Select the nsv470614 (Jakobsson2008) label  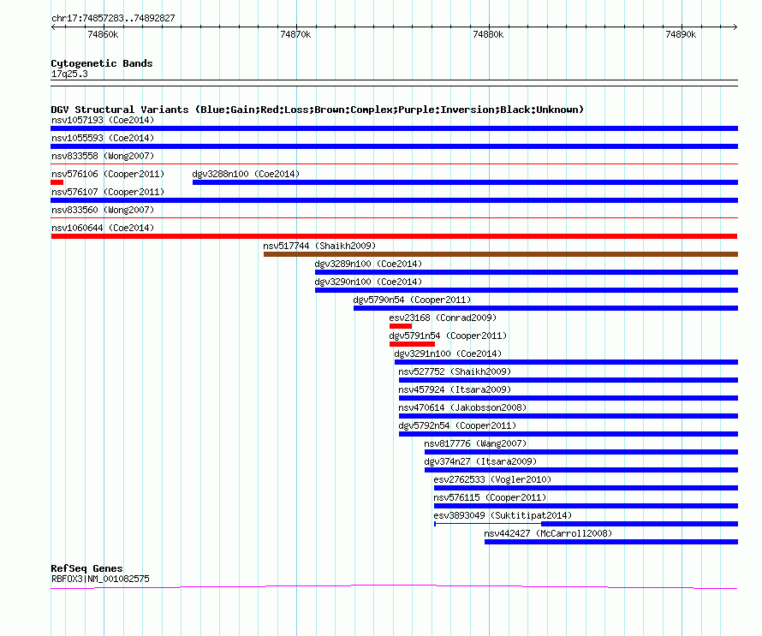[462, 407]
